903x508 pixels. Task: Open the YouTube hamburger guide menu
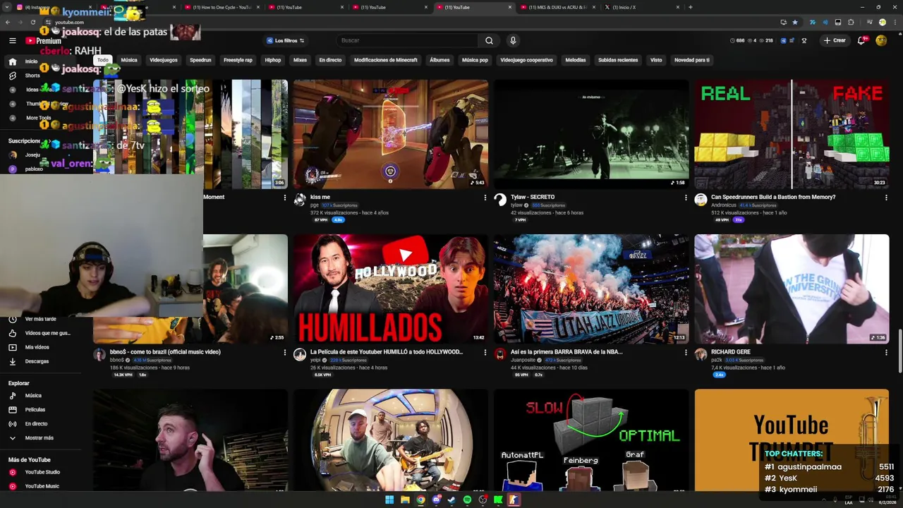click(12, 41)
